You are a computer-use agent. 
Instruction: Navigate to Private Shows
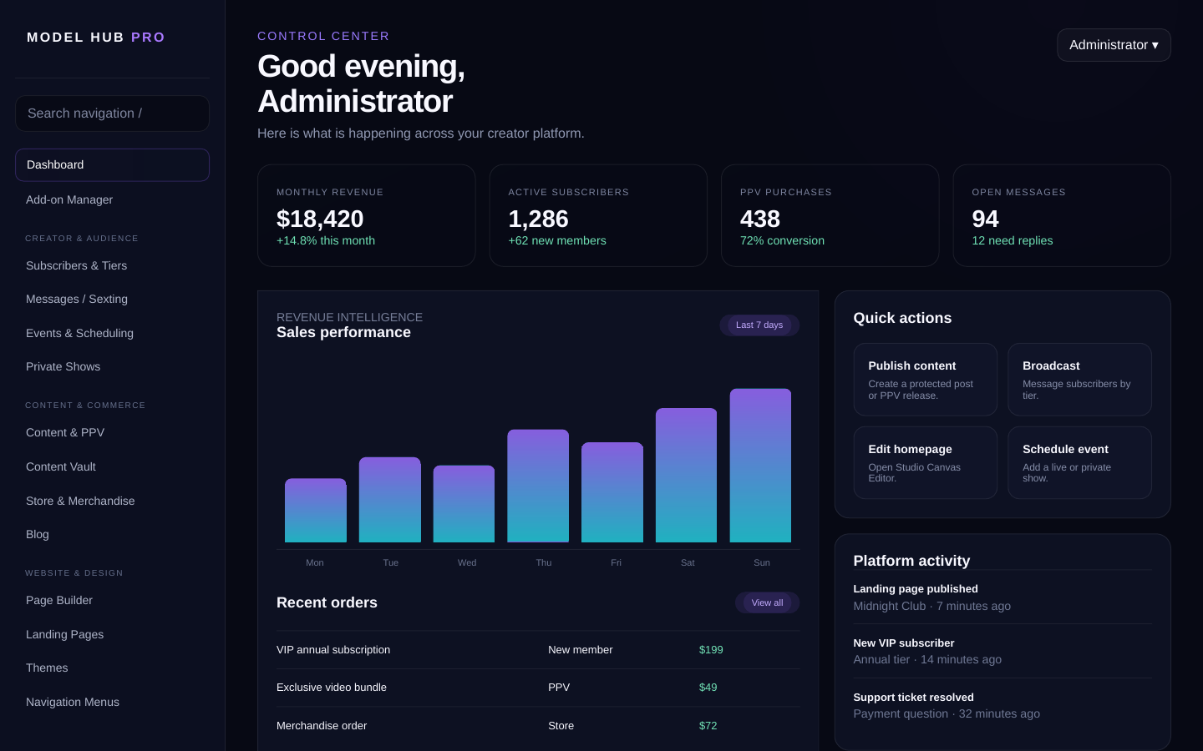(x=112, y=366)
